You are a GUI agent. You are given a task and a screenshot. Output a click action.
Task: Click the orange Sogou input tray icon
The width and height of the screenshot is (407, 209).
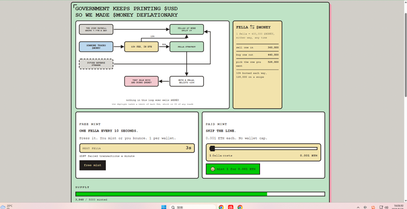373,207
